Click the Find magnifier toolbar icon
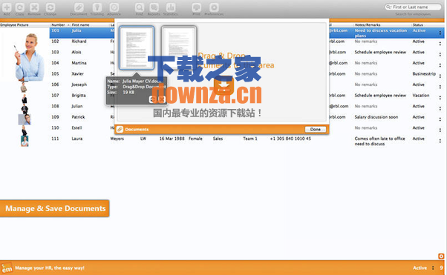This screenshot has height=275, width=447. (x=140, y=7)
